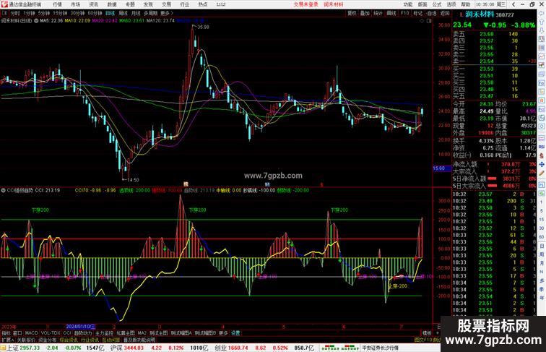This screenshot has width=546, height=352.
Task: Toggle 复权 price adjustment
Action: [x=352, y=13]
